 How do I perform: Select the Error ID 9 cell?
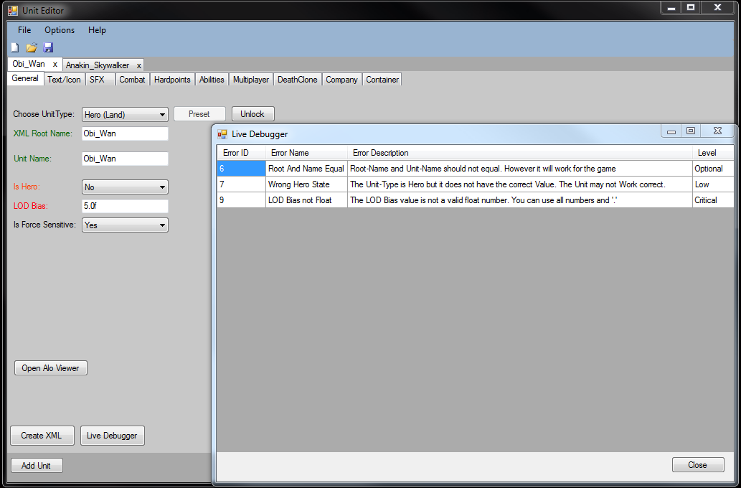[x=241, y=200]
